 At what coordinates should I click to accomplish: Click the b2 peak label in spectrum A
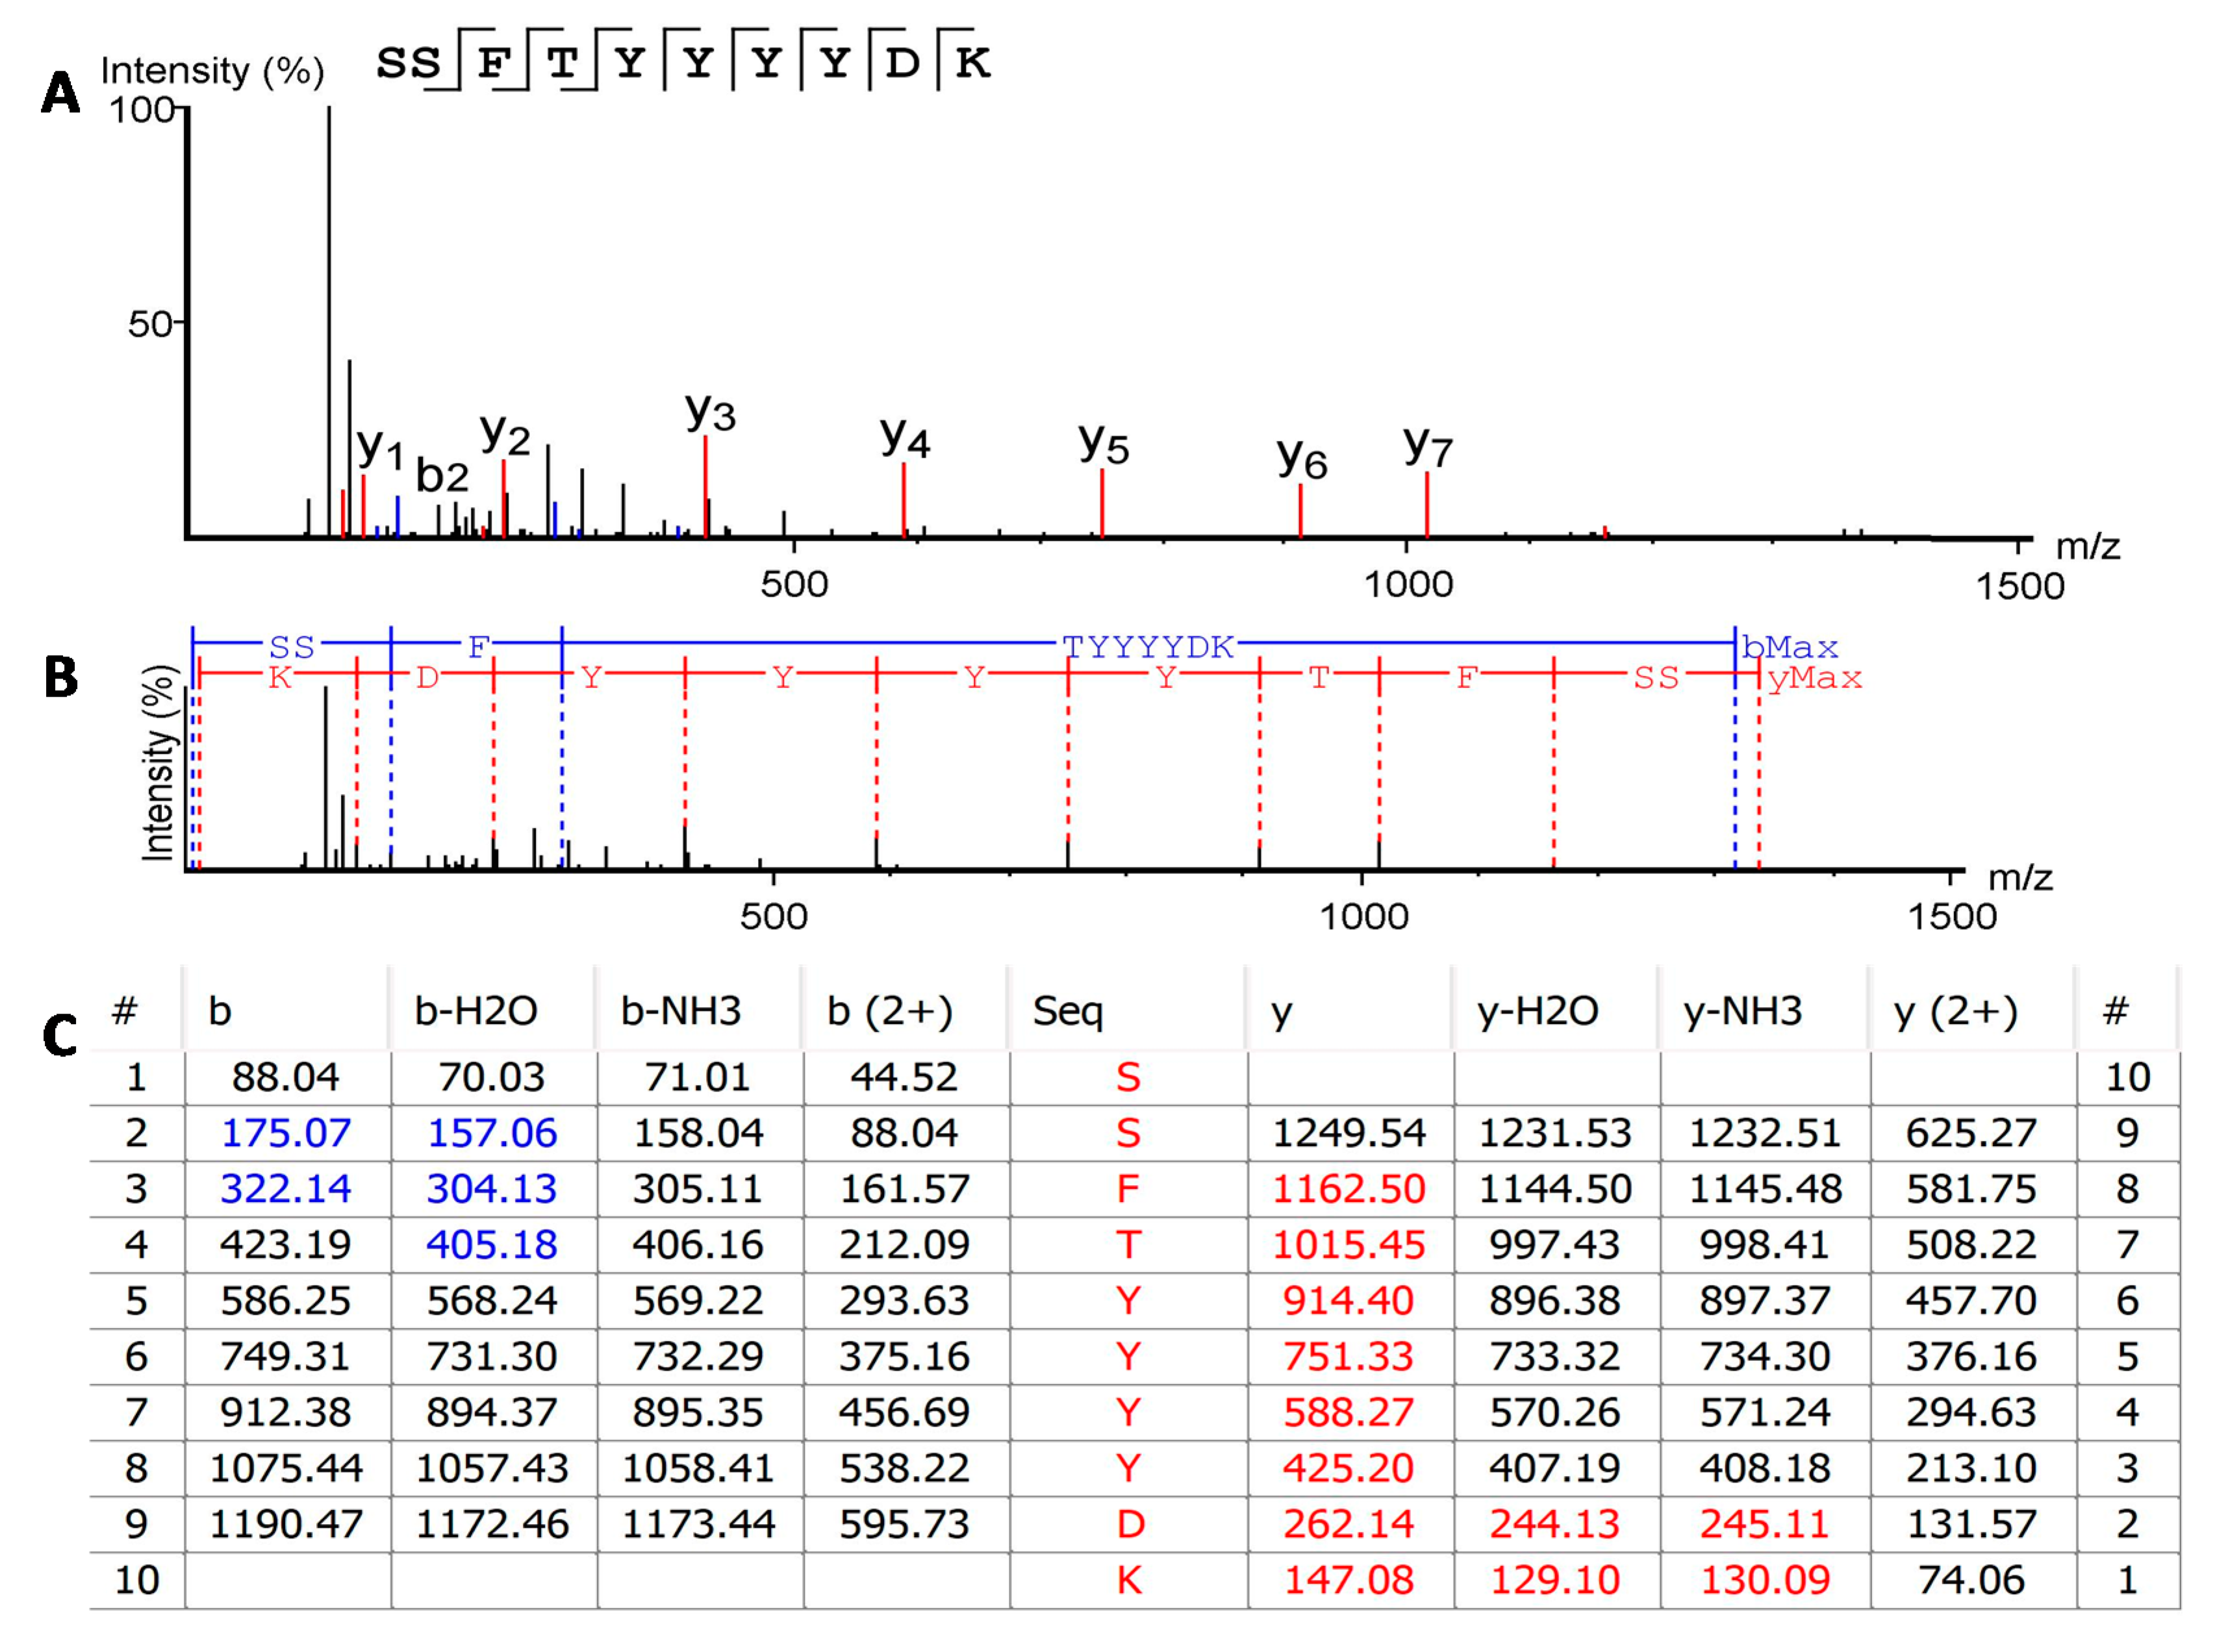[441, 476]
